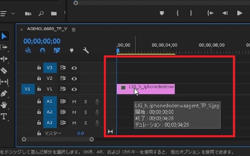Click the Add Marker icon in timeline

72,50
